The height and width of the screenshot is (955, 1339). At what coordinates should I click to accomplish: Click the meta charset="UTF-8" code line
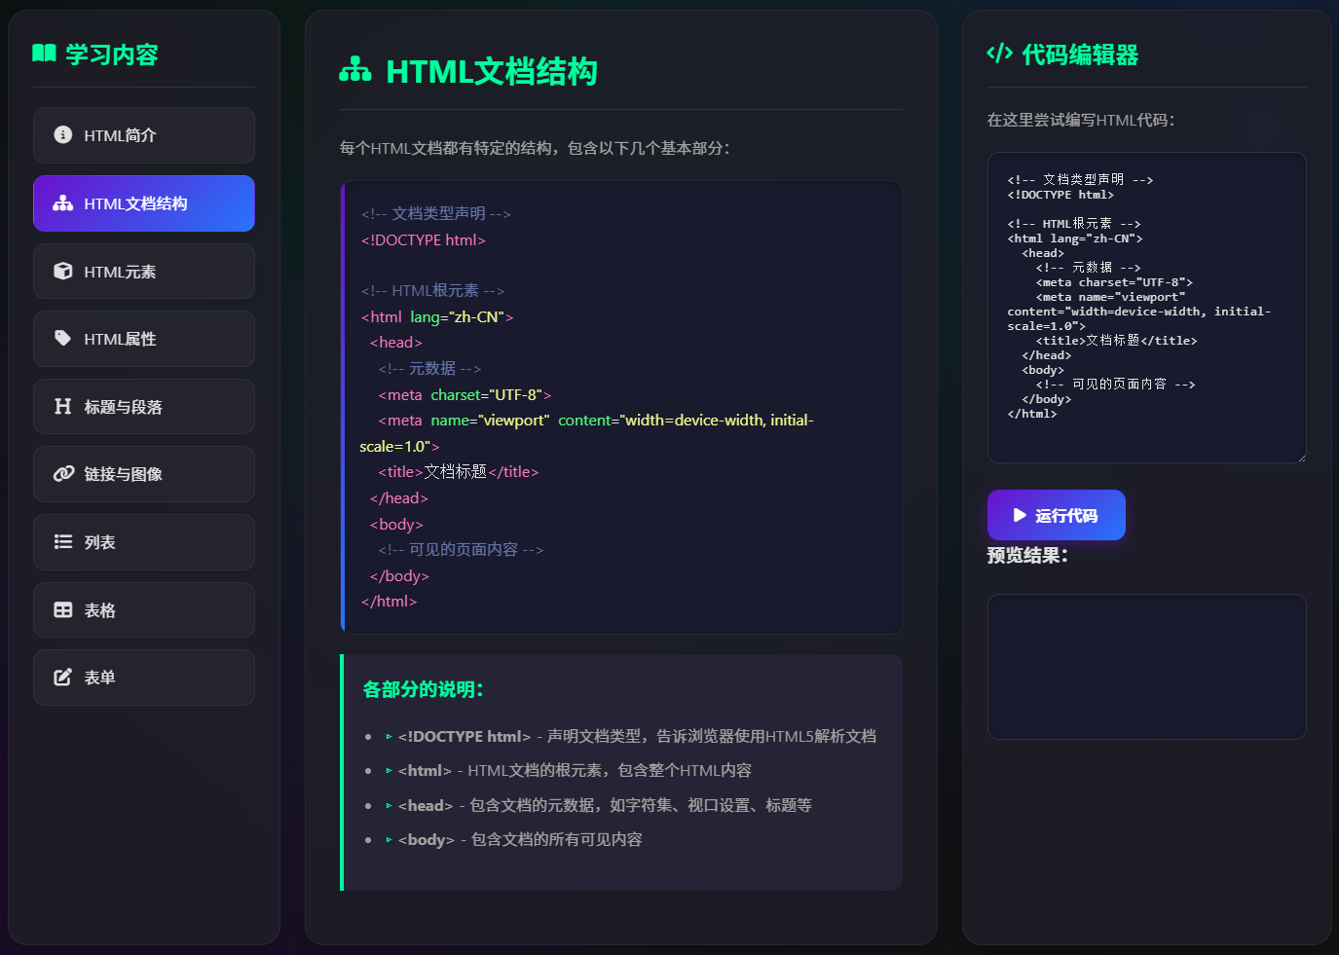pyautogui.click(x=465, y=394)
